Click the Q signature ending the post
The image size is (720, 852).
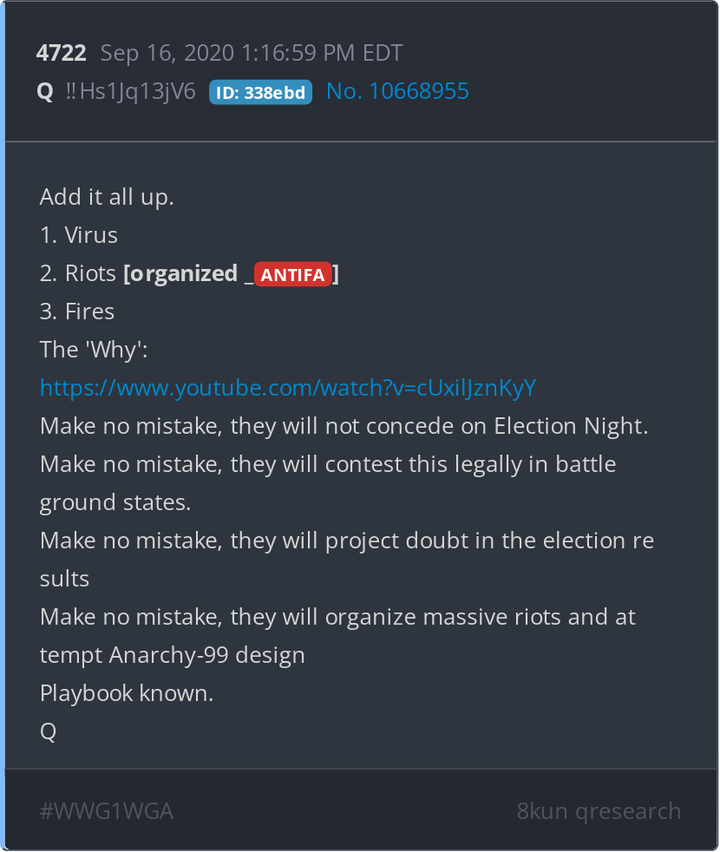tap(48, 731)
